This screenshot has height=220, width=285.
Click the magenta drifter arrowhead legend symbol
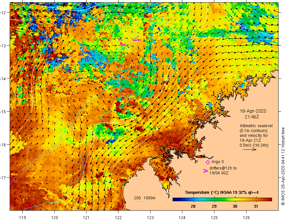tap(206, 171)
